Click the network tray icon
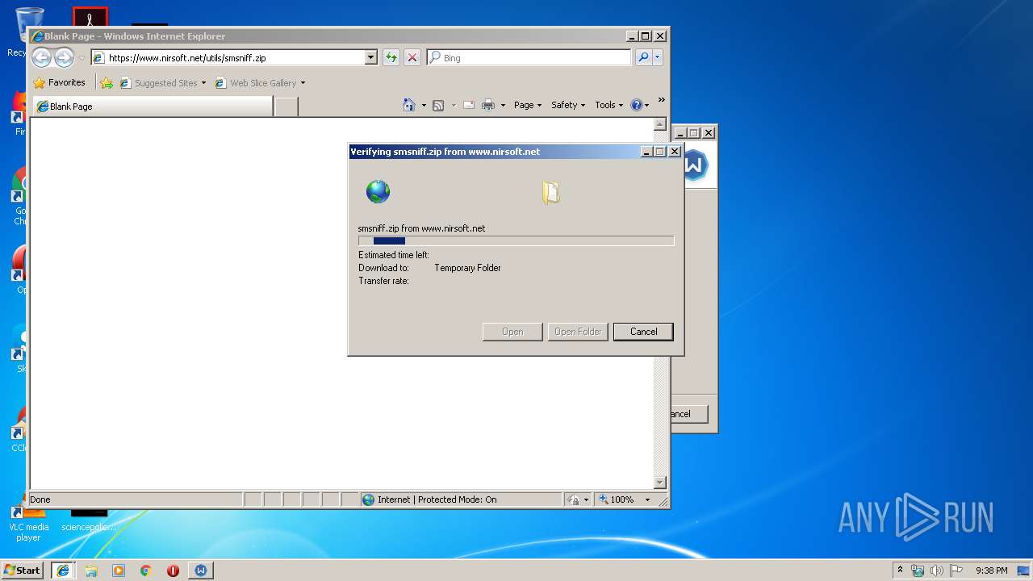This screenshot has width=1033, height=581. (x=918, y=571)
